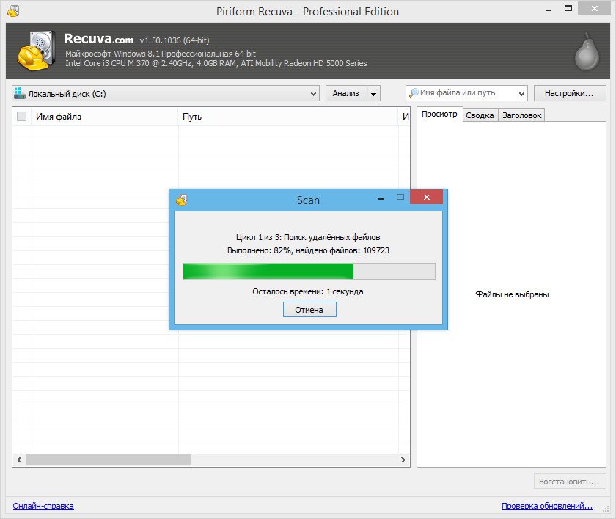Minimize the Scan dialog
Image resolution: width=616 pixels, height=519 pixels.
(x=381, y=198)
